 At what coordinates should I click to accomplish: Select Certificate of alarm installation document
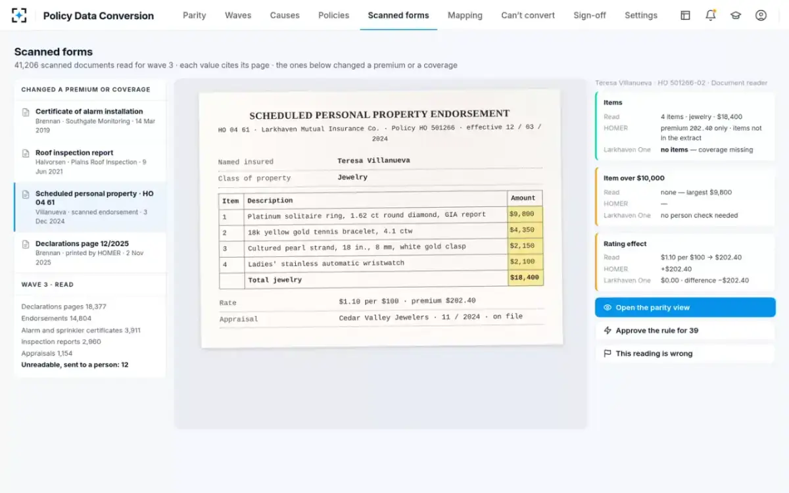90,120
